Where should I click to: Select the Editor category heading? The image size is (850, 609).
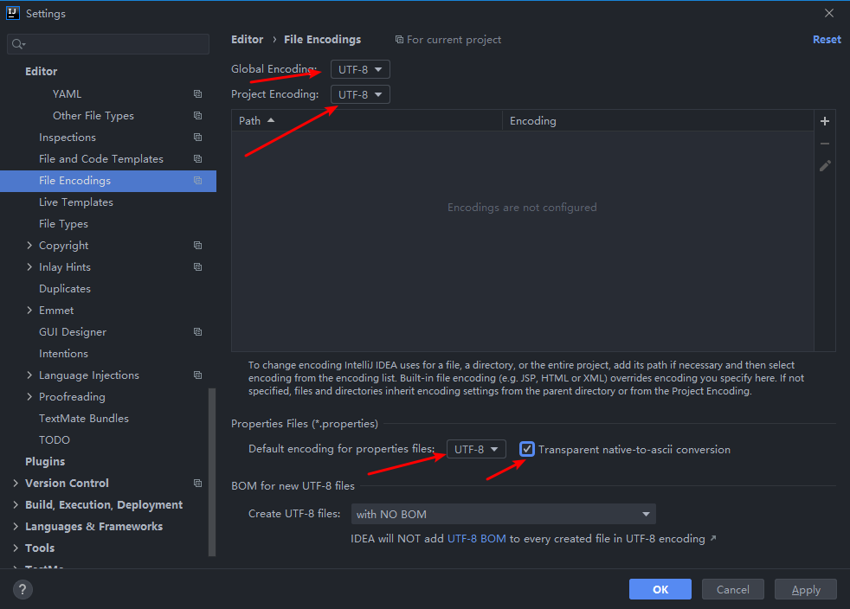(x=42, y=72)
